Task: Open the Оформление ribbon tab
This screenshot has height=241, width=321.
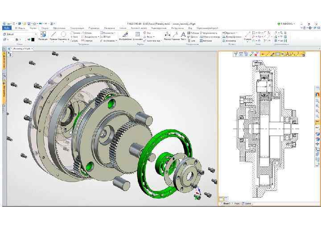Action: tap(59, 28)
